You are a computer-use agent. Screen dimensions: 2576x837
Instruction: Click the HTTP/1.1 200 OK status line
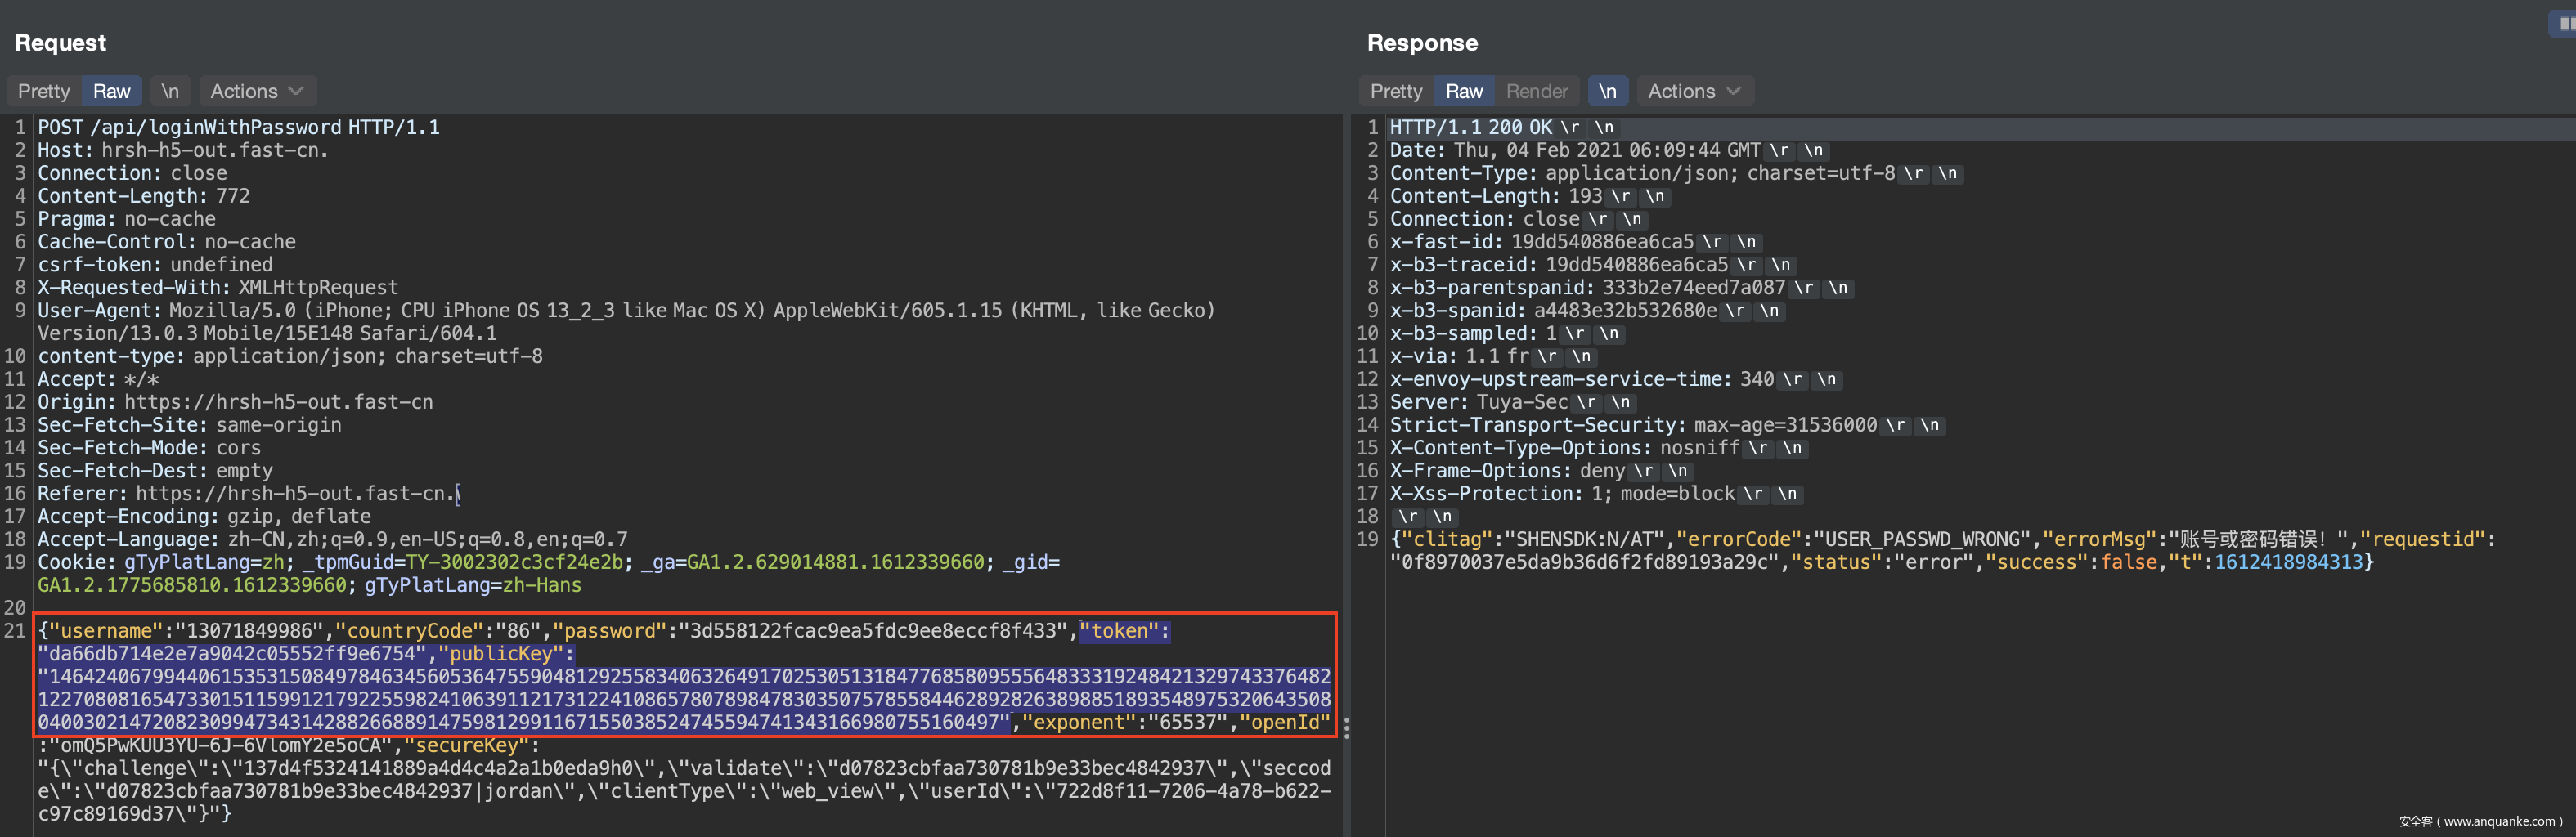coord(1470,127)
